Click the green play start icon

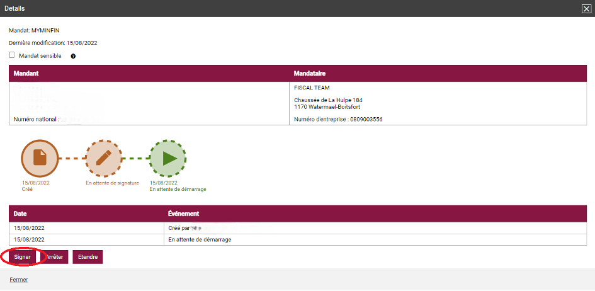pos(168,158)
